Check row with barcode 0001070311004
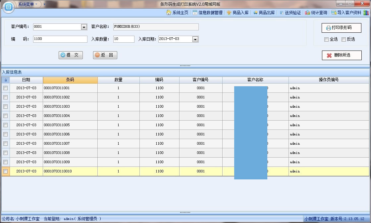 5,116
